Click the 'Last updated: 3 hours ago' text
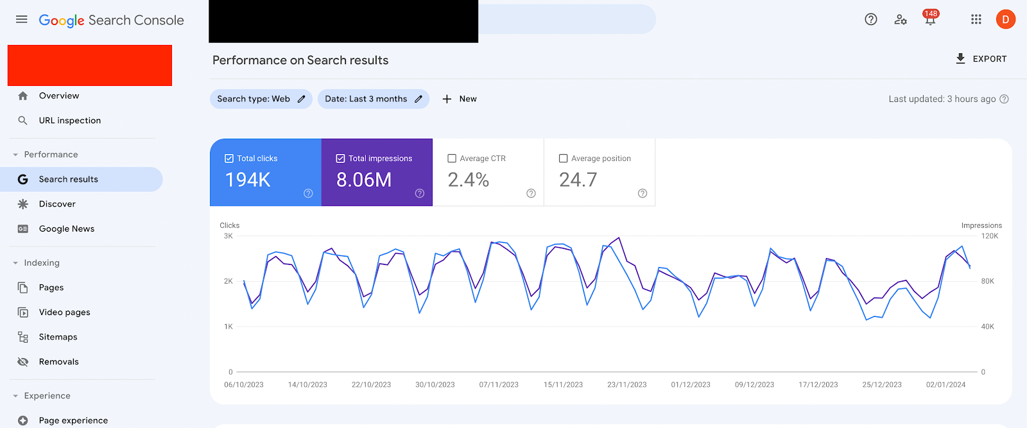The height and width of the screenshot is (428, 1027). 942,99
